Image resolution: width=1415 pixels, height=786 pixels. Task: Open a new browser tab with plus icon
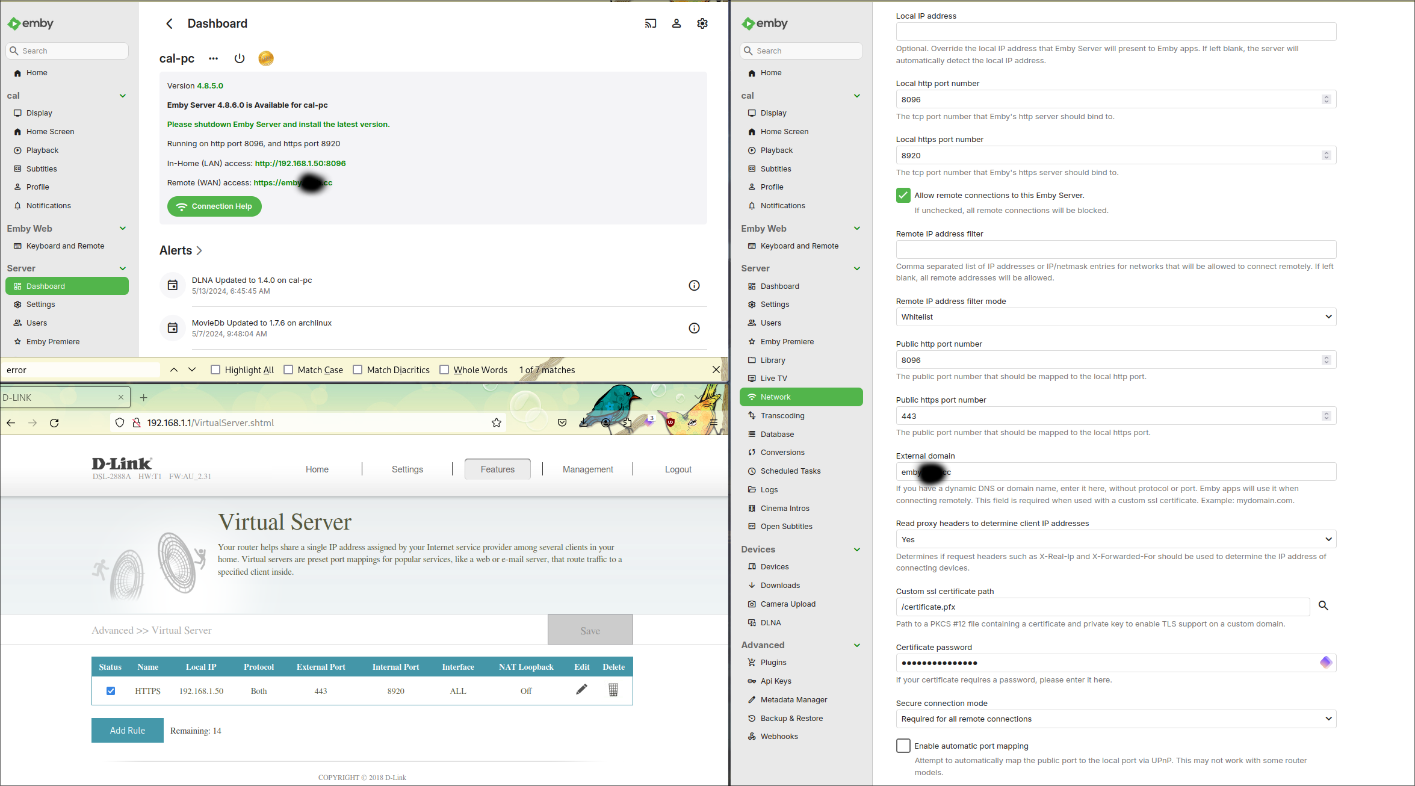[x=143, y=397]
